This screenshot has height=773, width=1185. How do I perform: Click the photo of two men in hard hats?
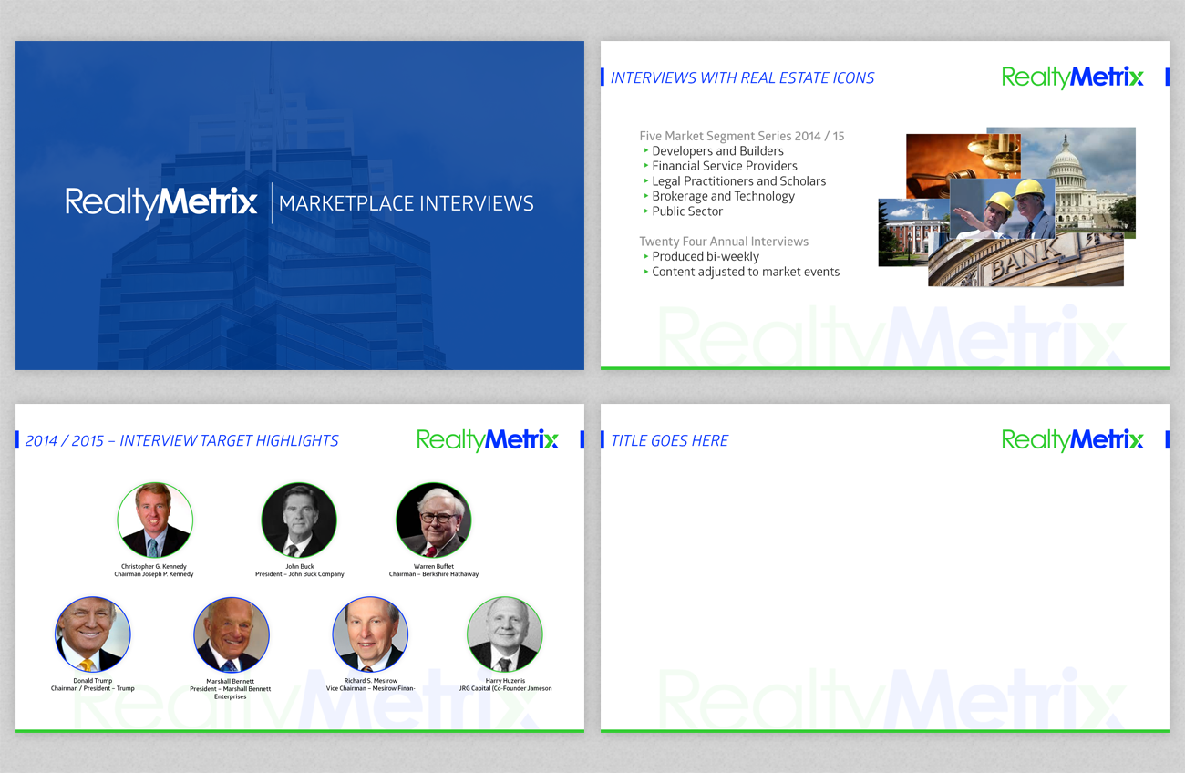1002,209
